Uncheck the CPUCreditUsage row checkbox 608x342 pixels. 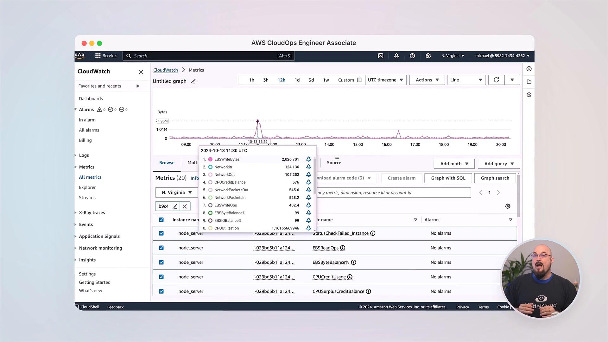pos(161,277)
